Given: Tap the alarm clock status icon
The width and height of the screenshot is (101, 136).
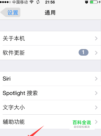Looking at the screenshot, I should [86, 2].
